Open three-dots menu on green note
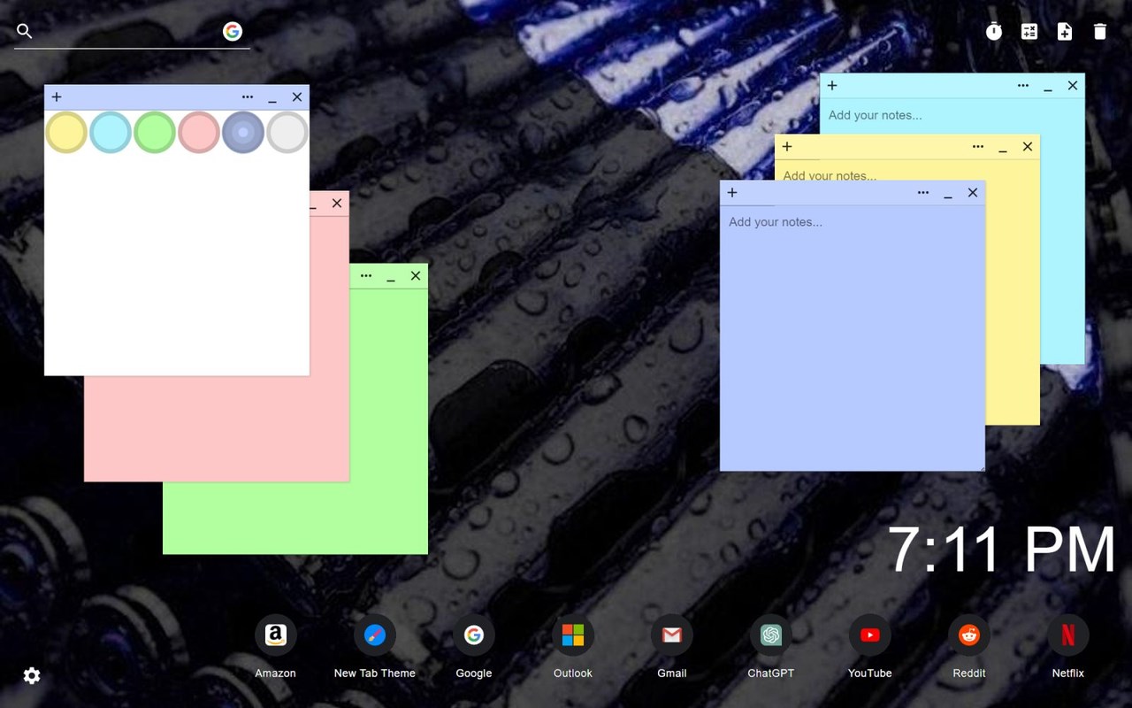Screen dimensions: 1132x708 click(x=366, y=276)
